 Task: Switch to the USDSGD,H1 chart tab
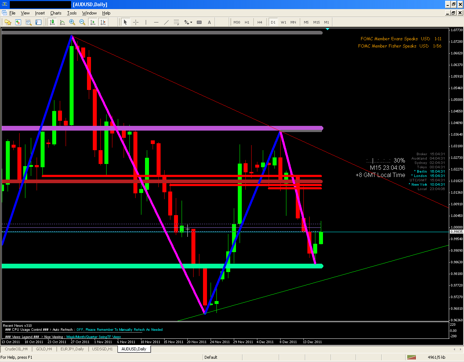[102, 349]
